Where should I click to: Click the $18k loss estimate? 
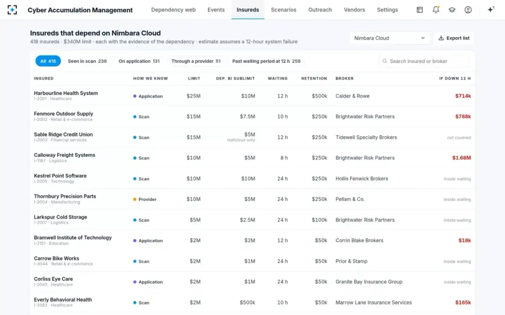pyautogui.click(x=465, y=241)
